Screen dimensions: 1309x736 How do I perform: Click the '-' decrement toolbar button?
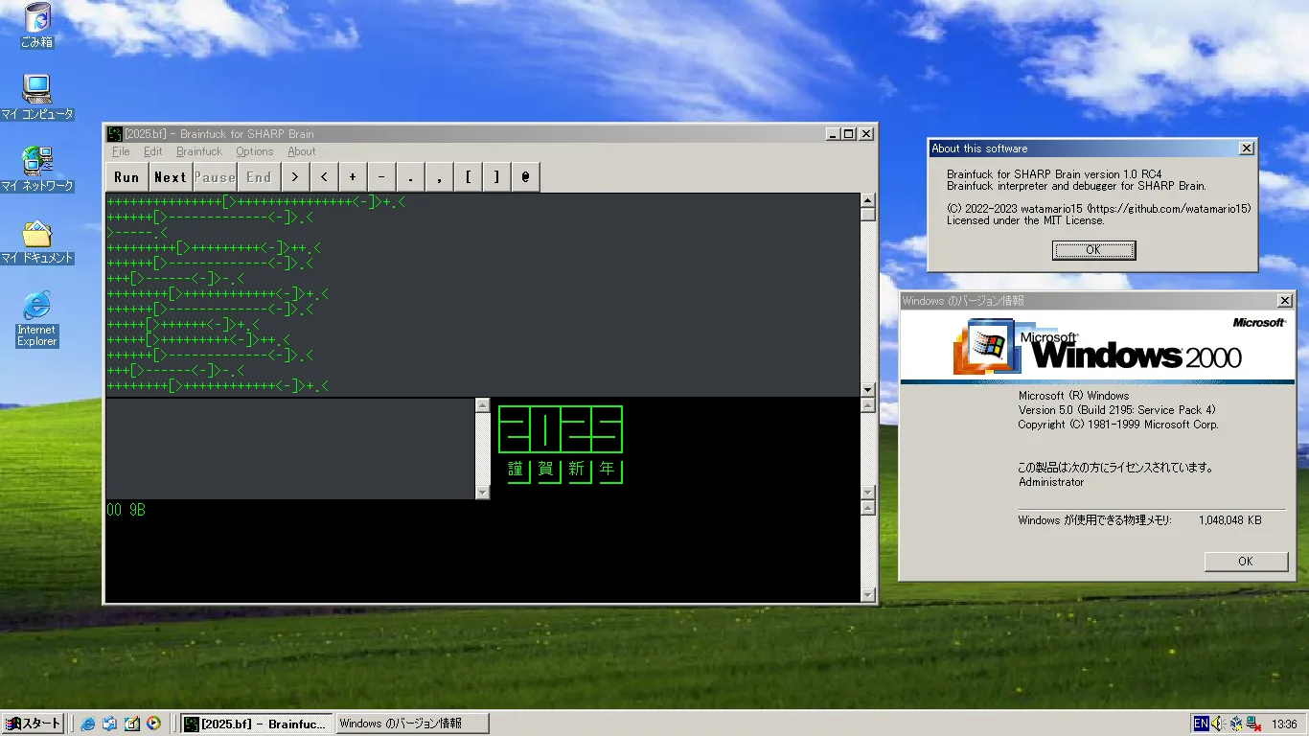pyautogui.click(x=381, y=176)
